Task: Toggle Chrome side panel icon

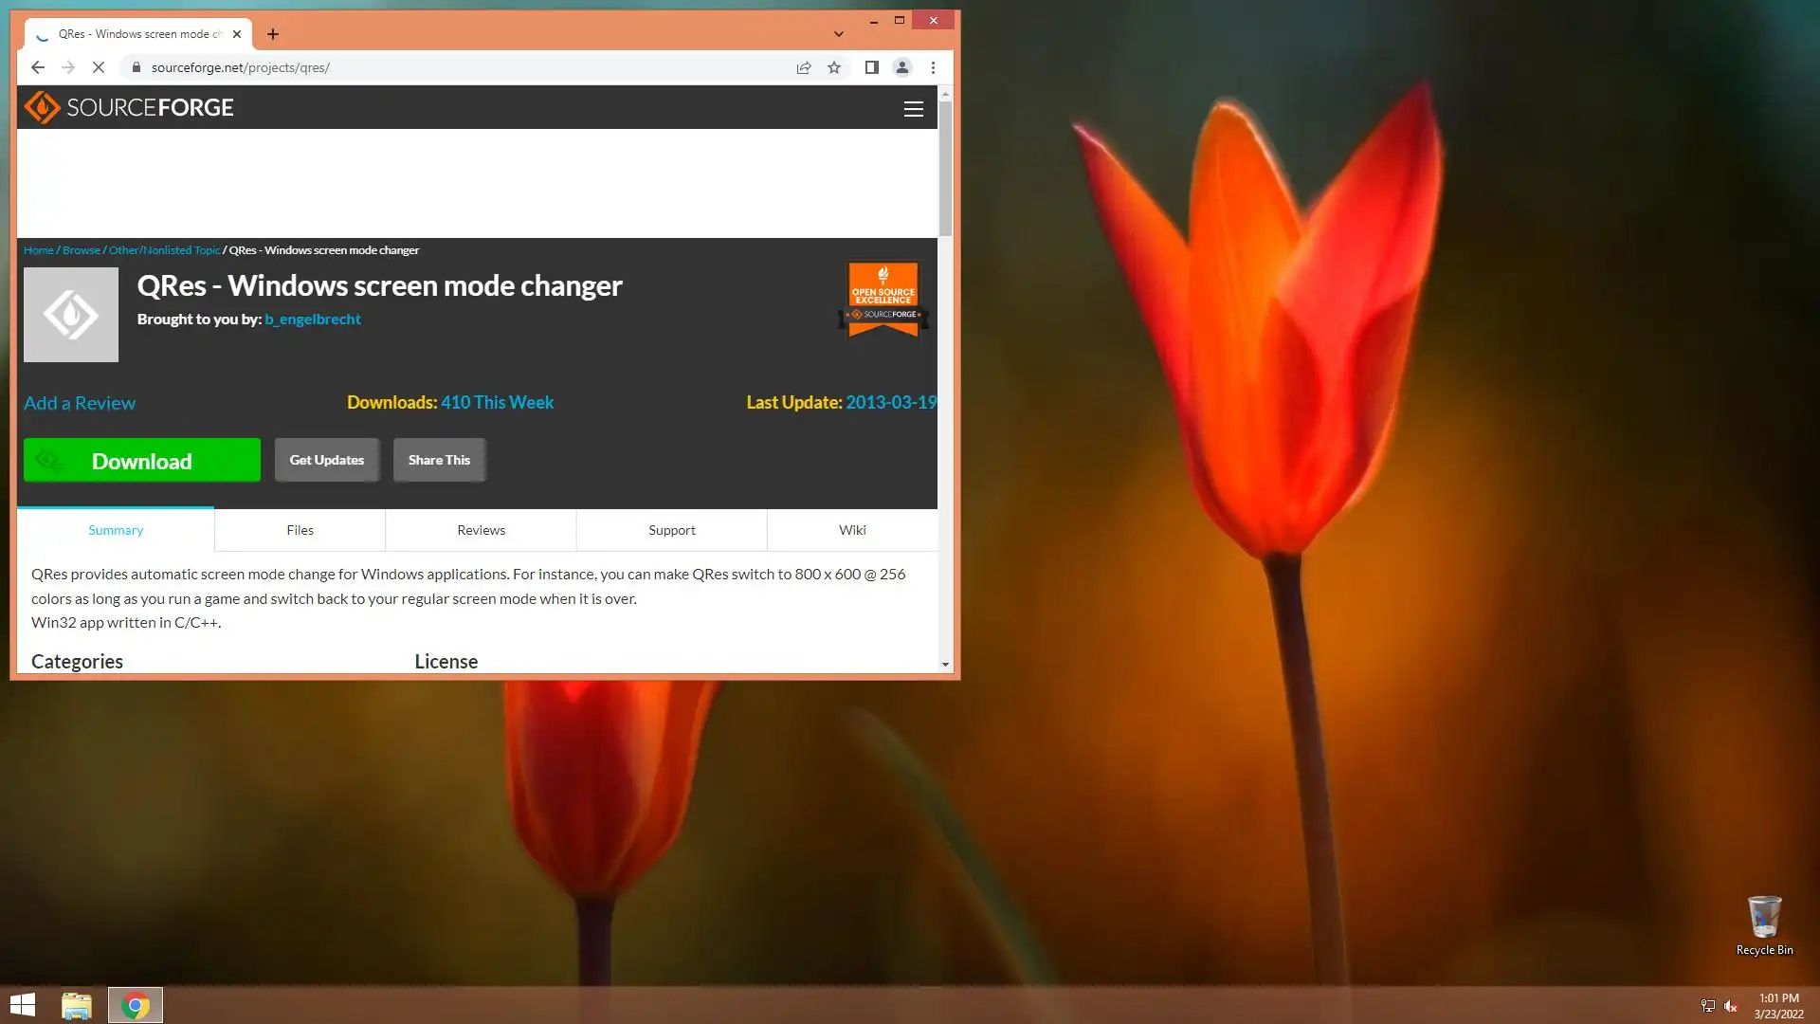Action: point(871,67)
